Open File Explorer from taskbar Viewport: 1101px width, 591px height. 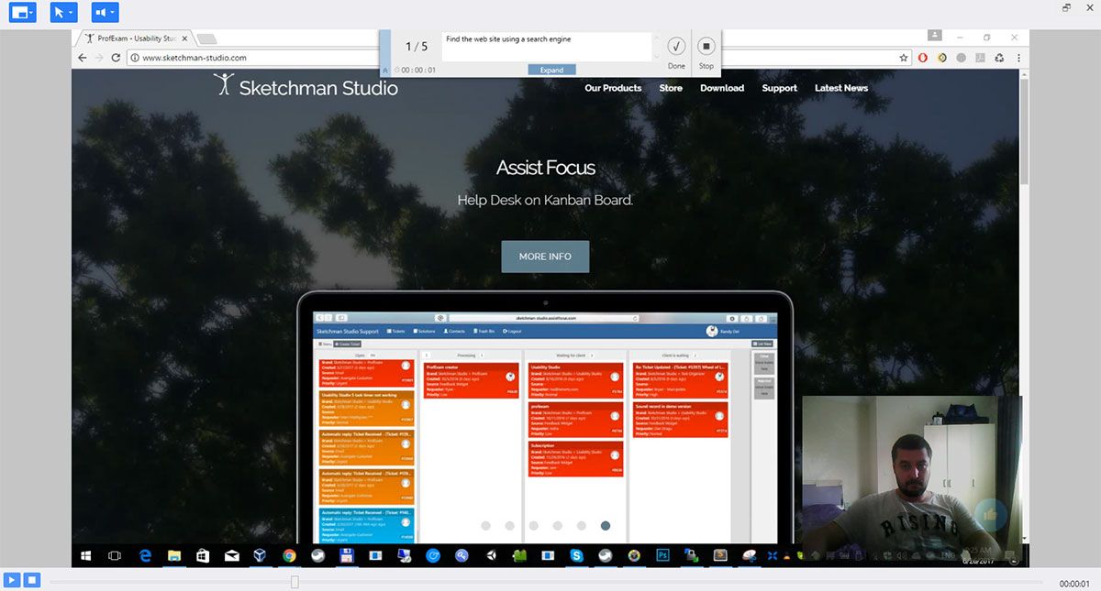coord(173,555)
